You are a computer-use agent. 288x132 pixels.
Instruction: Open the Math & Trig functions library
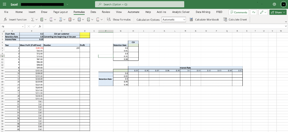[88, 20]
